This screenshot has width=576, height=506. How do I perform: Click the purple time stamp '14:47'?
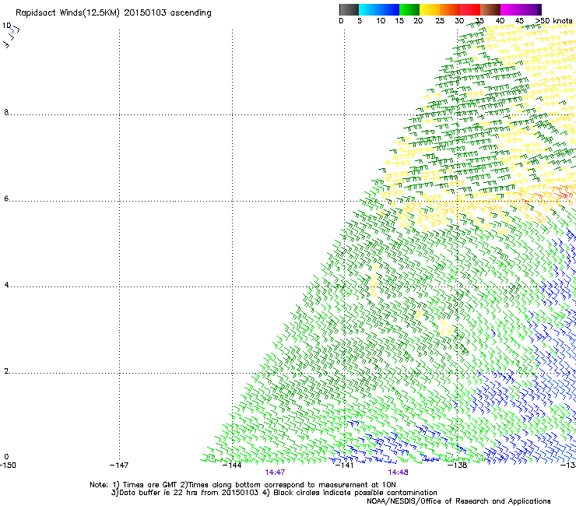click(x=275, y=473)
